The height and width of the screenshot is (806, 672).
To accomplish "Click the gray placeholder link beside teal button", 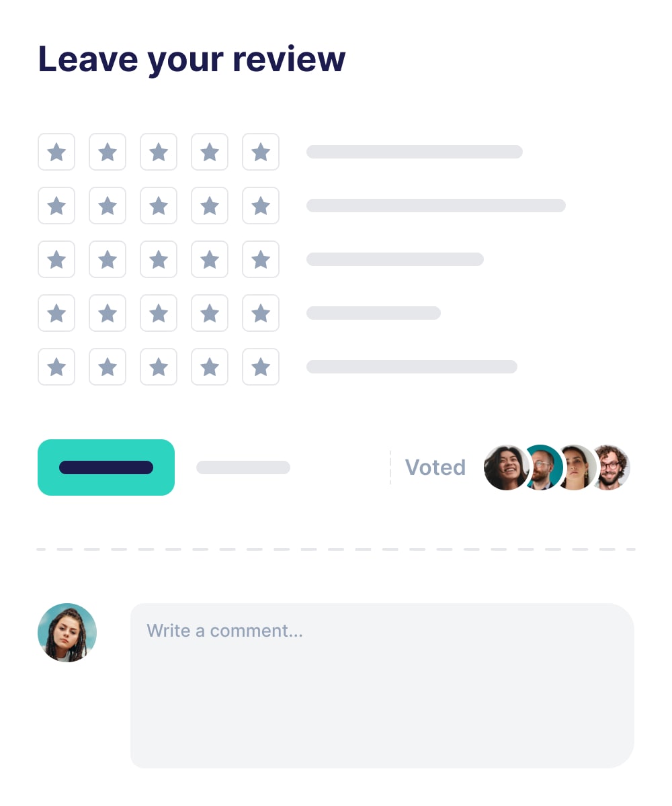I will point(243,467).
